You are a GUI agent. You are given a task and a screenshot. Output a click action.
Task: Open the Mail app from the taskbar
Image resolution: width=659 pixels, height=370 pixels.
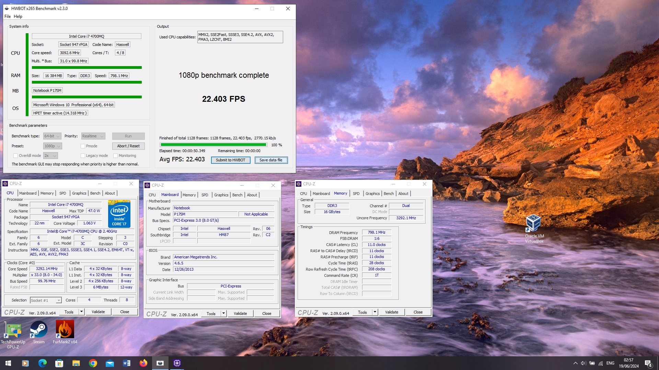pos(109,363)
